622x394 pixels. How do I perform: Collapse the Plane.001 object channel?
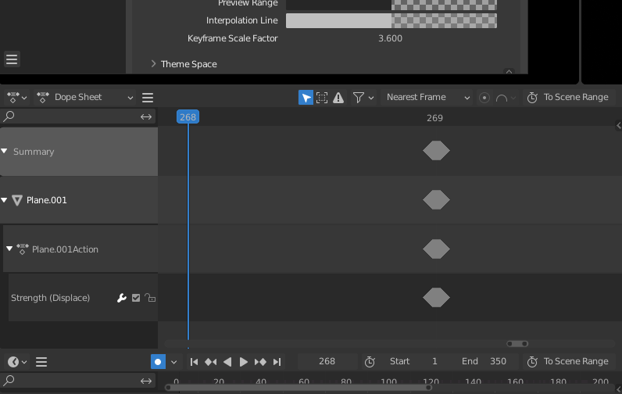(x=5, y=200)
